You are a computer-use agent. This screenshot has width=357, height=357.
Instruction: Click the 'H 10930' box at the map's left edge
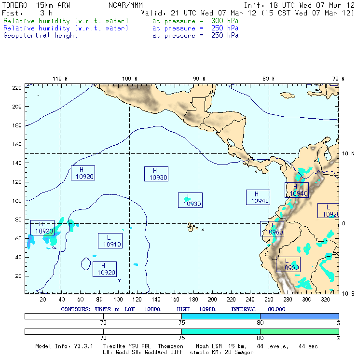click(x=42, y=228)
